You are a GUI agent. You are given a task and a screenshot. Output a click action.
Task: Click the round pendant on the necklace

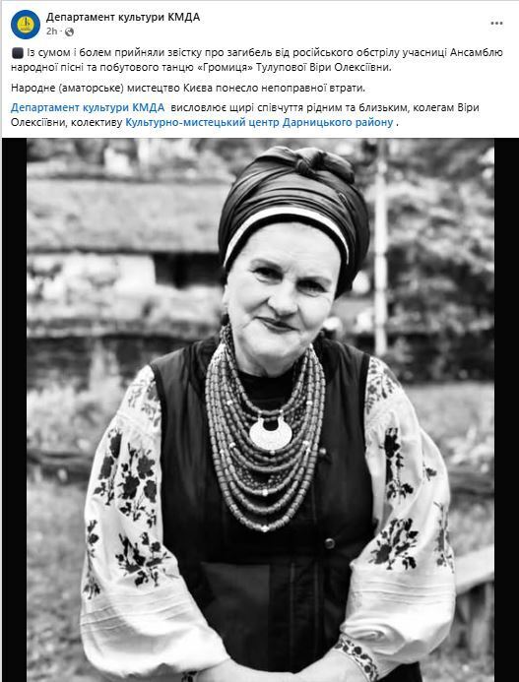point(271,435)
